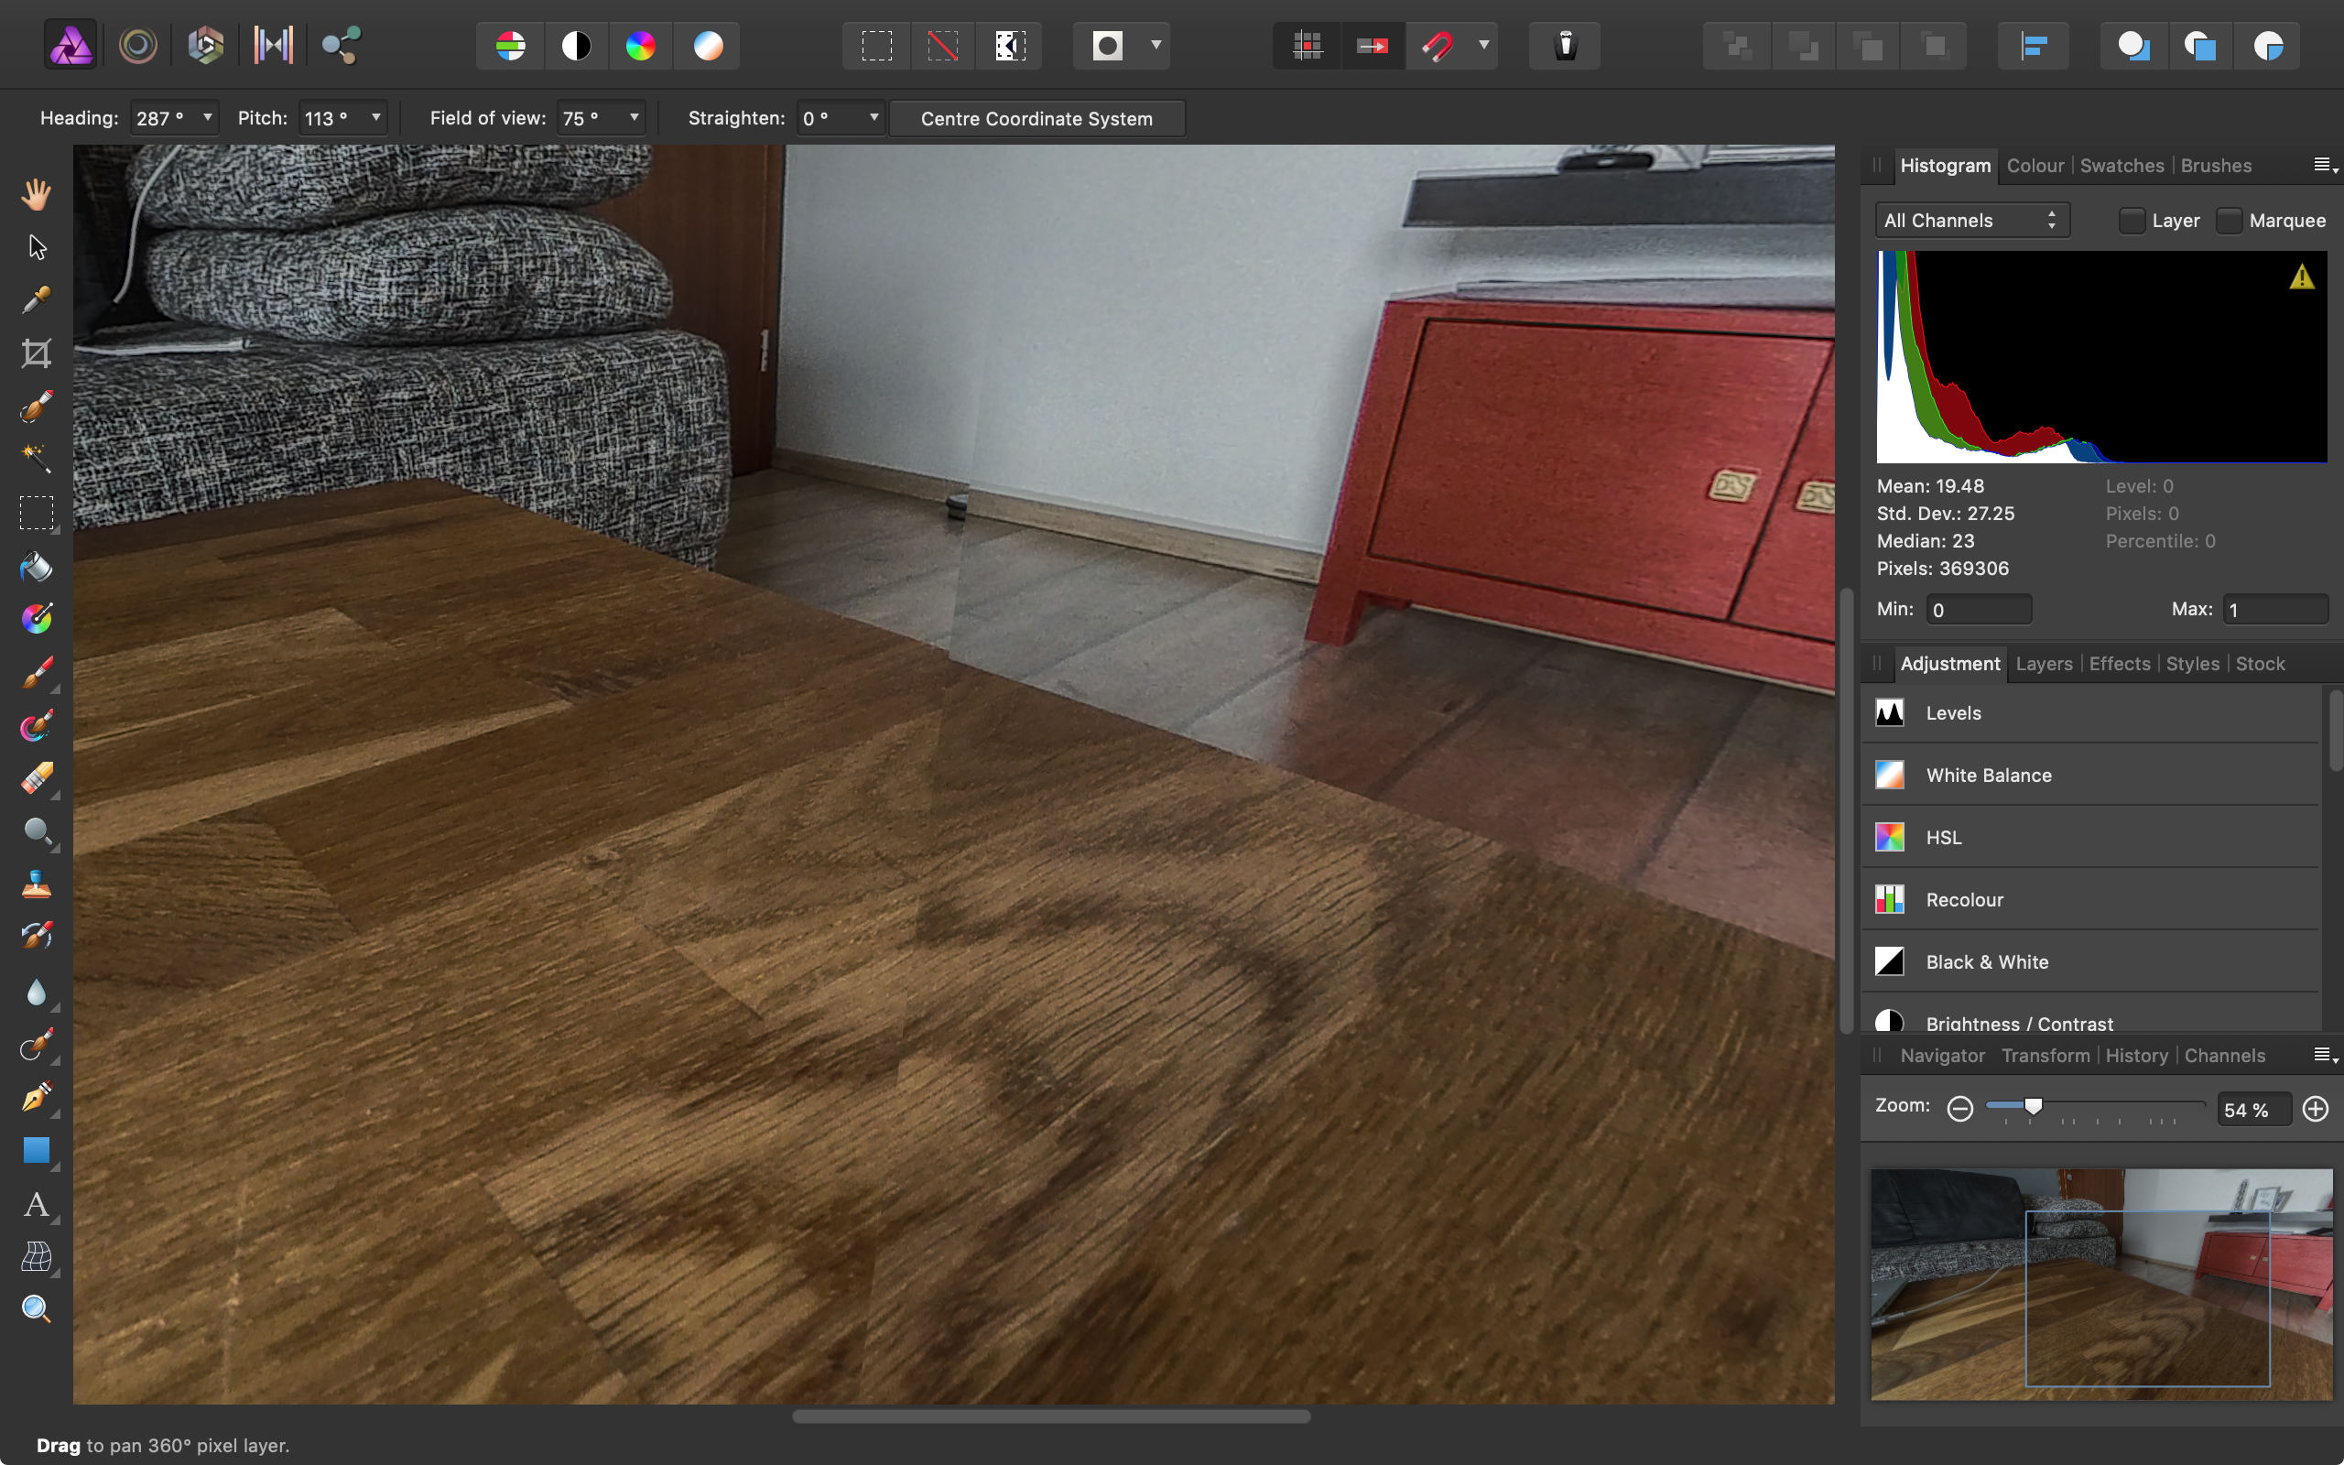Switch to the Colour tab
2344x1465 pixels.
(2037, 164)
